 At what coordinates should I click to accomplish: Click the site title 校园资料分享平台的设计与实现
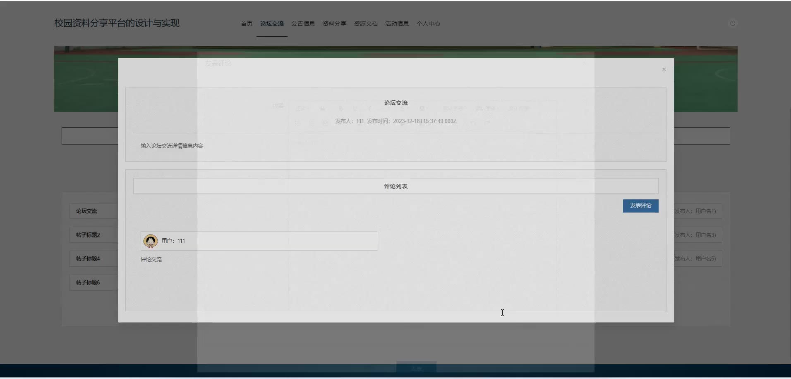point(117,23)
